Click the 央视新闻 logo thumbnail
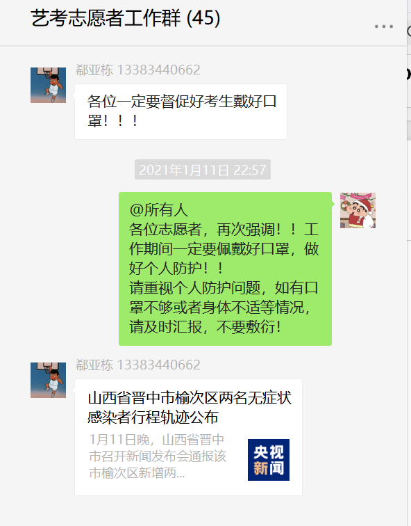 [x=269, y=460]
